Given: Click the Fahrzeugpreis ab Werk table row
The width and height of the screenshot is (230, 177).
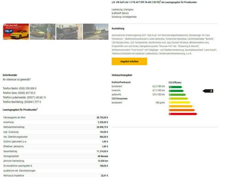Looking at the screenshot, I should pos(56,117).
